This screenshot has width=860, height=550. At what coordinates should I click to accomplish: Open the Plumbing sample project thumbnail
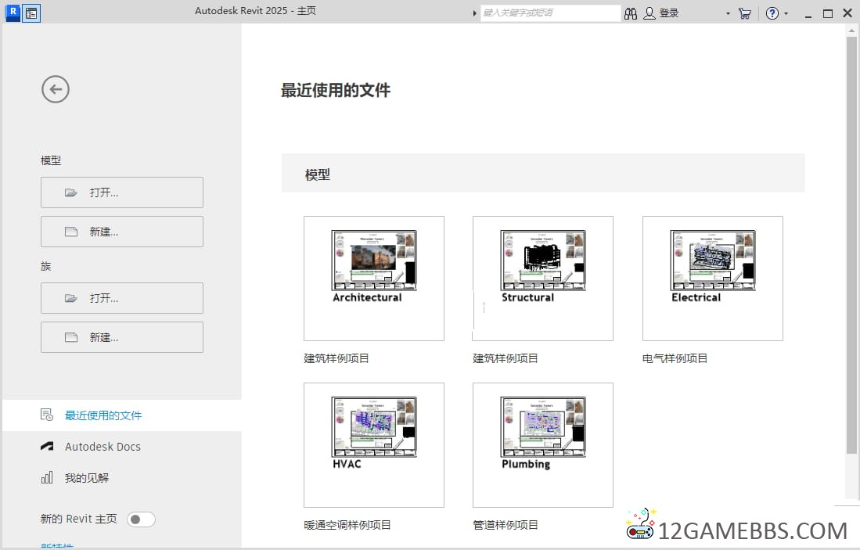(543, 445)
